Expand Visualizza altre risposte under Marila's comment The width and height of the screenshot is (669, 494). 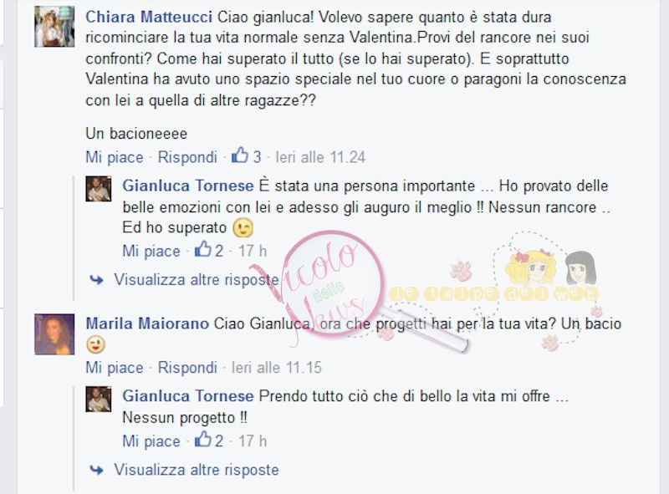(197, 470)
